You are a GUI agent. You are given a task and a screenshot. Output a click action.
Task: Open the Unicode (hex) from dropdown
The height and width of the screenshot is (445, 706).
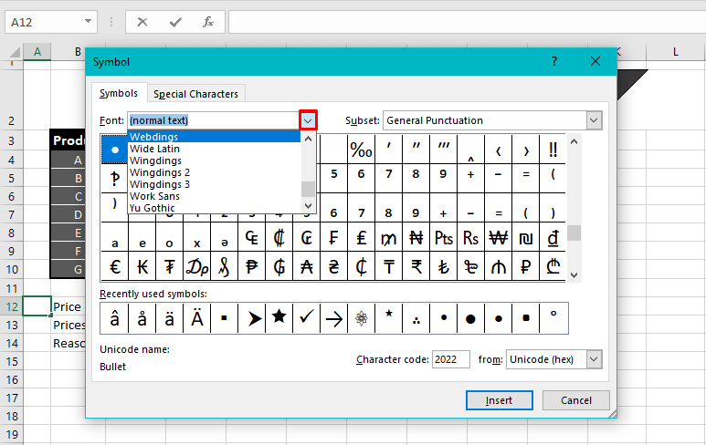tap(594, 359)
